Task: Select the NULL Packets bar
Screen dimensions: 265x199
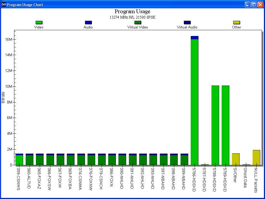Action: tap(256, 157)
